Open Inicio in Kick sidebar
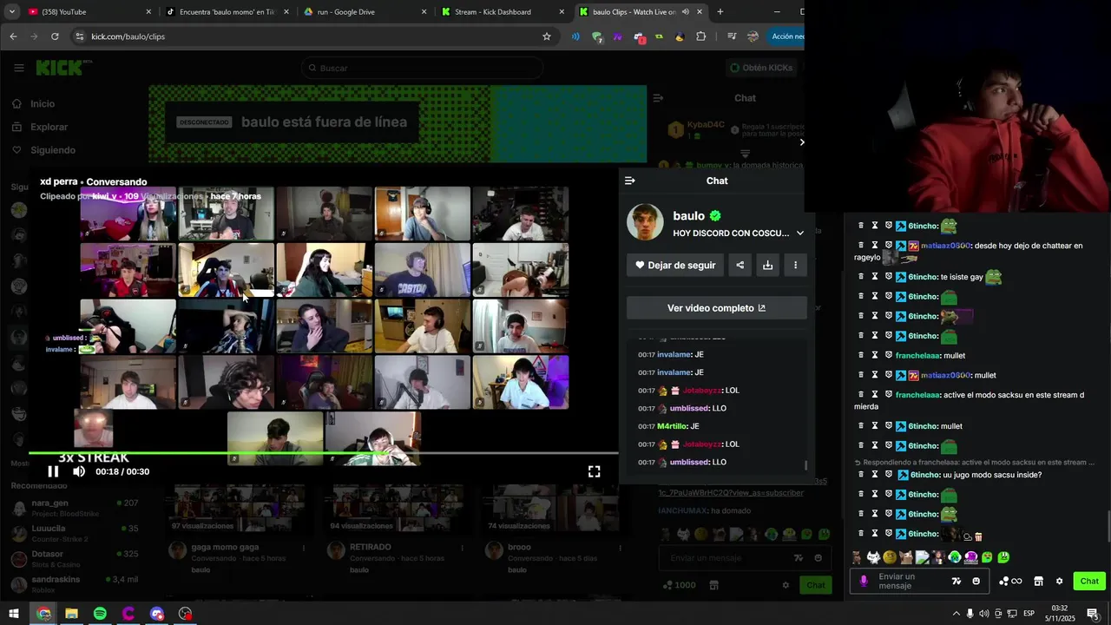The height and width of the screenshot is (625, 1111). (x=33, y=104)
